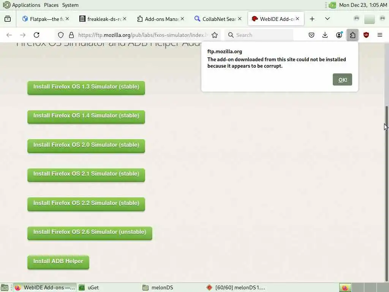
Task: Install ADB Helper add-on
Action: tap(58, 262)
